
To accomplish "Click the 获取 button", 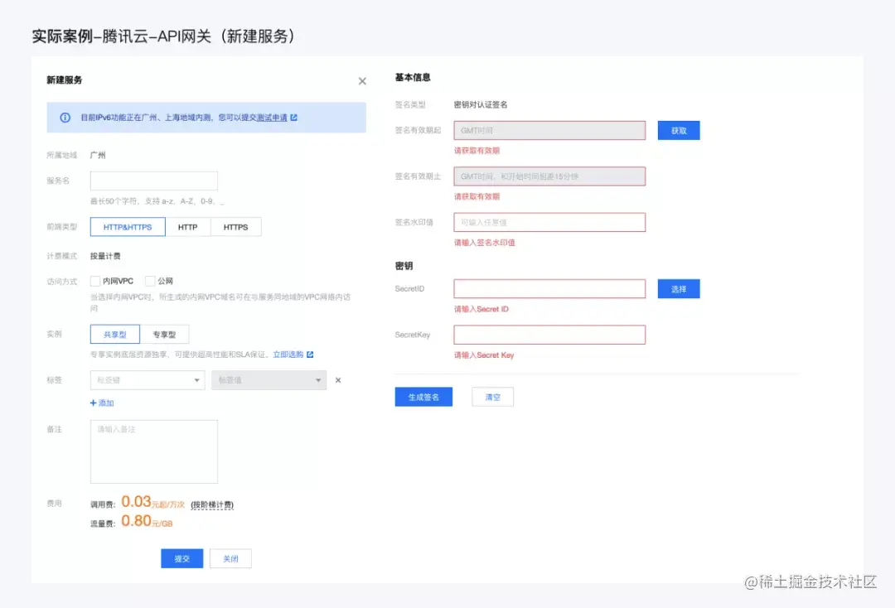I will (679, 131).
